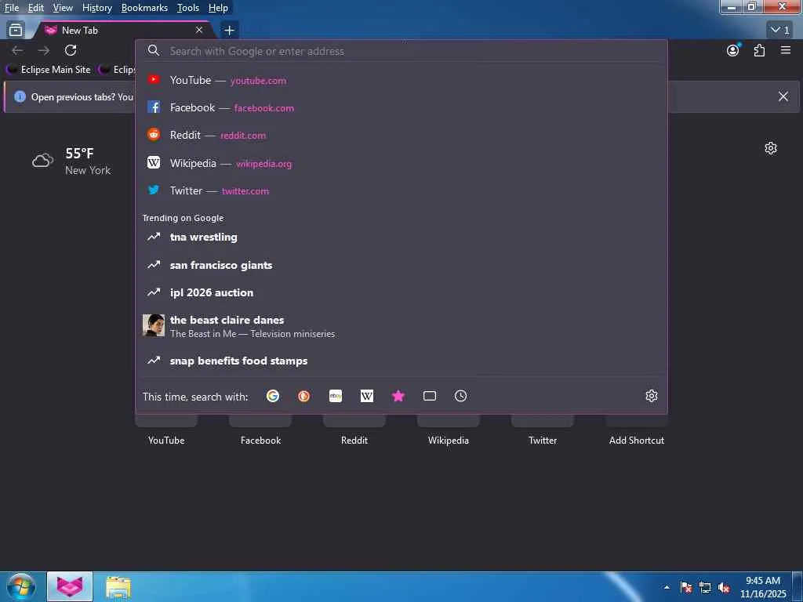Search this time with Wikipedia icon
The width and height of the screenshot is (803, 602).
pyautogui.click(x=367, y=396)
